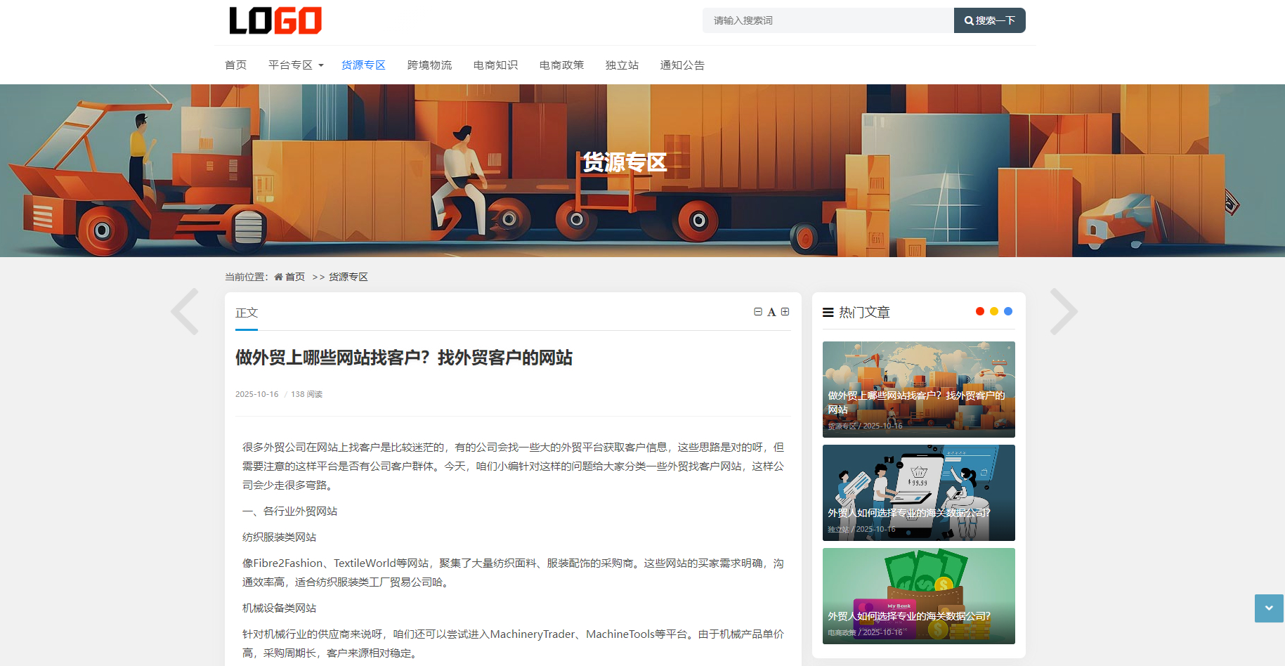Select the default font size "A" icon
The image size is (1285, 666).
[771, 311]
